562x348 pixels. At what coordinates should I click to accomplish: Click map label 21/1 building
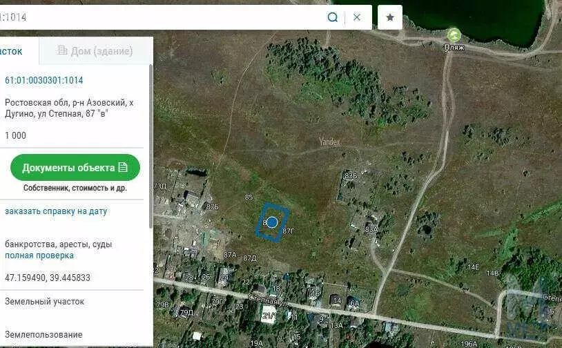click(x=269, y=316)
